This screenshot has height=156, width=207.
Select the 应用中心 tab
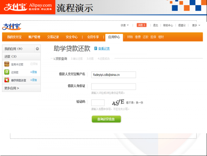click(114, 37)
